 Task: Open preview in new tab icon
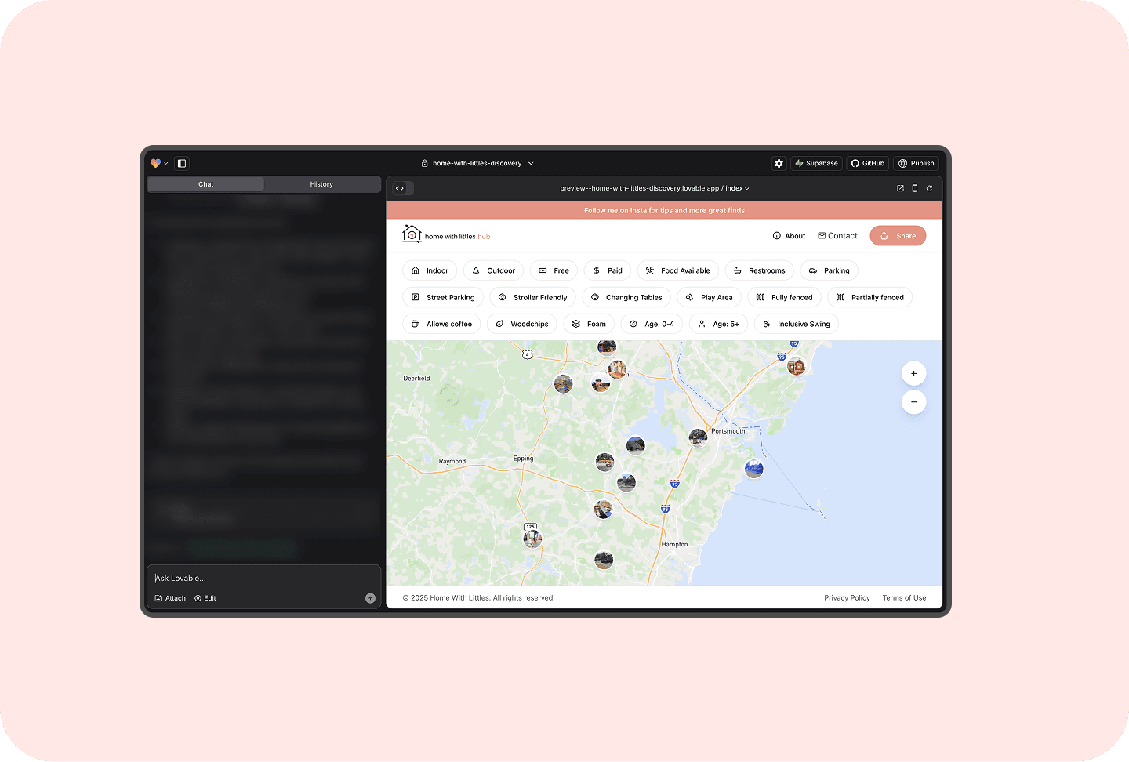click(900, 188)
